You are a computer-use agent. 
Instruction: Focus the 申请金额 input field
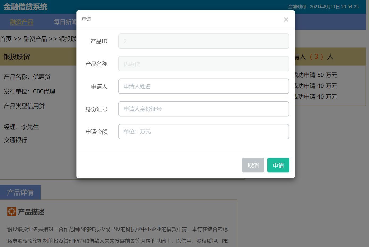click(204, 132)
